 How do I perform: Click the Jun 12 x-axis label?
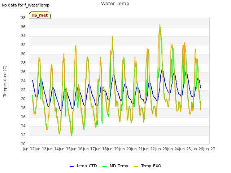[x=29, y=149]
